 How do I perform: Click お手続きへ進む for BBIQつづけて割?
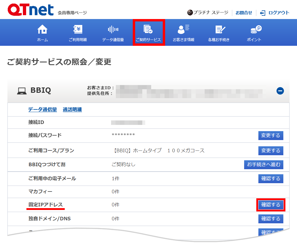pyautogui.click(x=264, y=164)
